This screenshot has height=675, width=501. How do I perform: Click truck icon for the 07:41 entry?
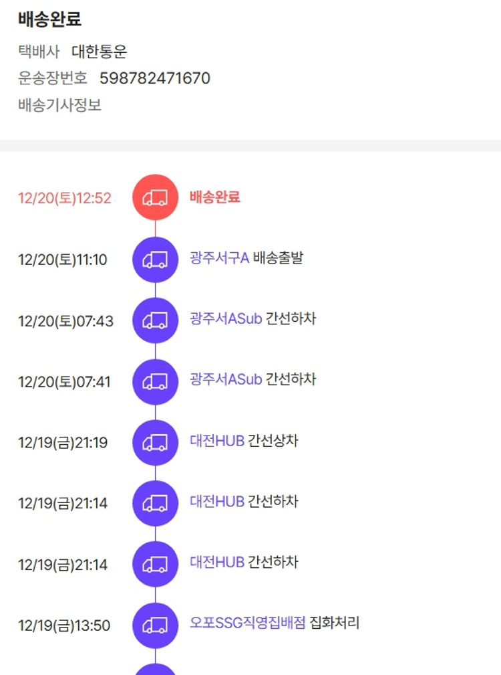[x=156, y=381]
